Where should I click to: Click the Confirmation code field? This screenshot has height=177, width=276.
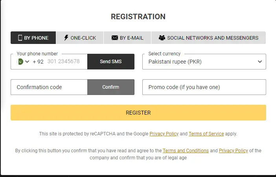[49, 87]
